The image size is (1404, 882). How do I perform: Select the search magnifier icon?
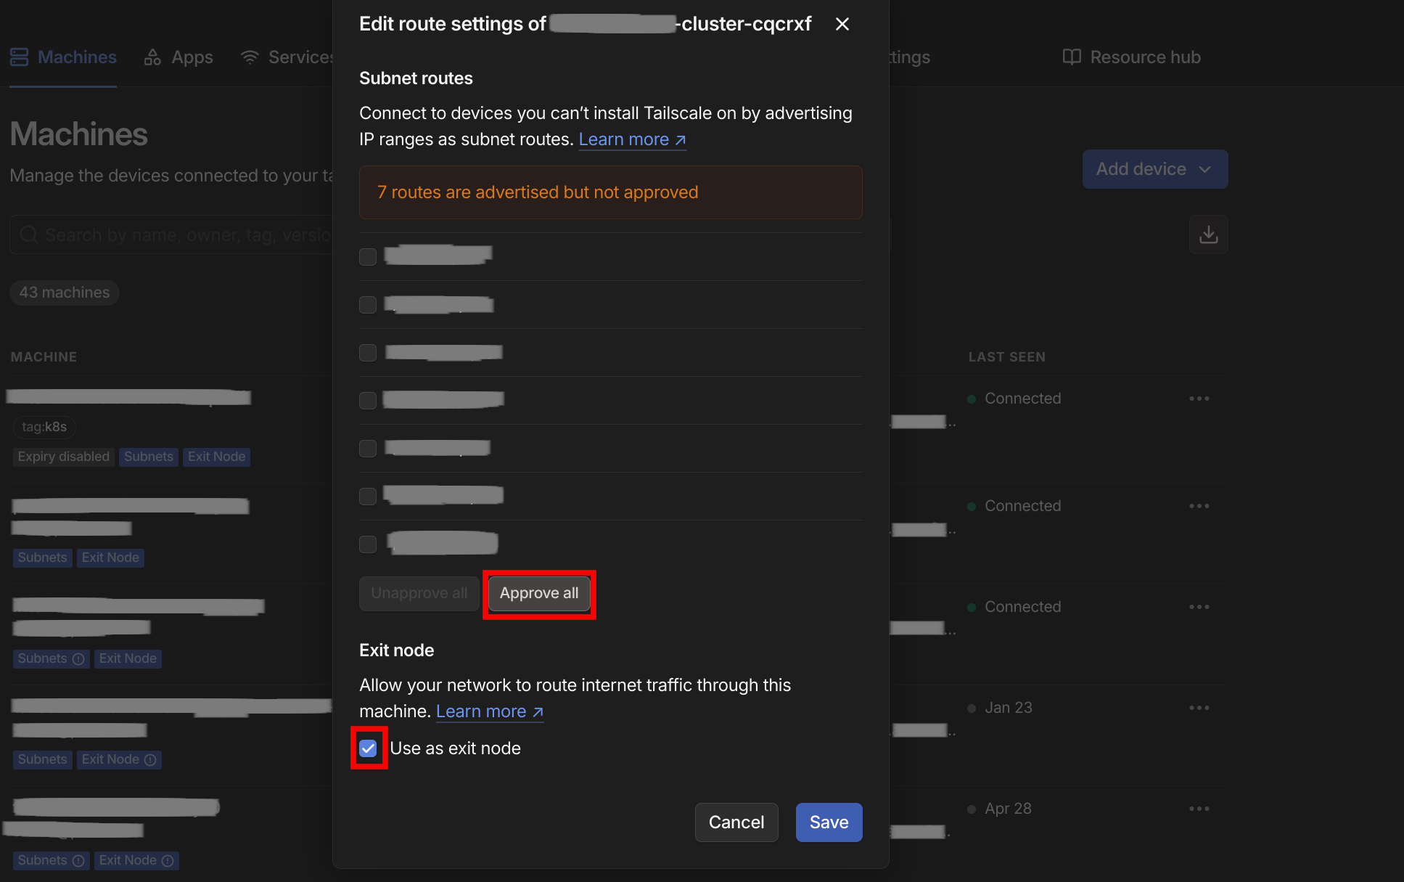coord(28,234)
